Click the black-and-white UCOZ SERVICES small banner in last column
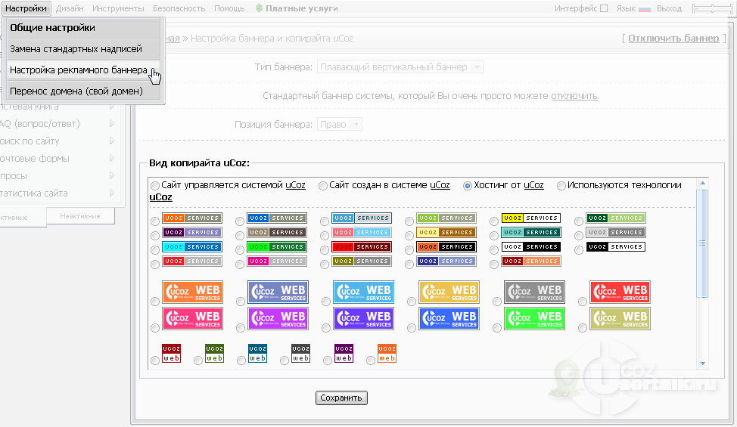The height and width of the screenshot is (427, 737). click(616, 247)
